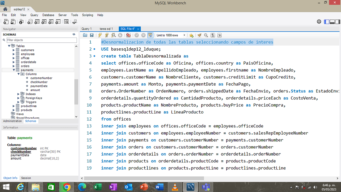Toggle continue-on-error for script execution

click(128, 35)
